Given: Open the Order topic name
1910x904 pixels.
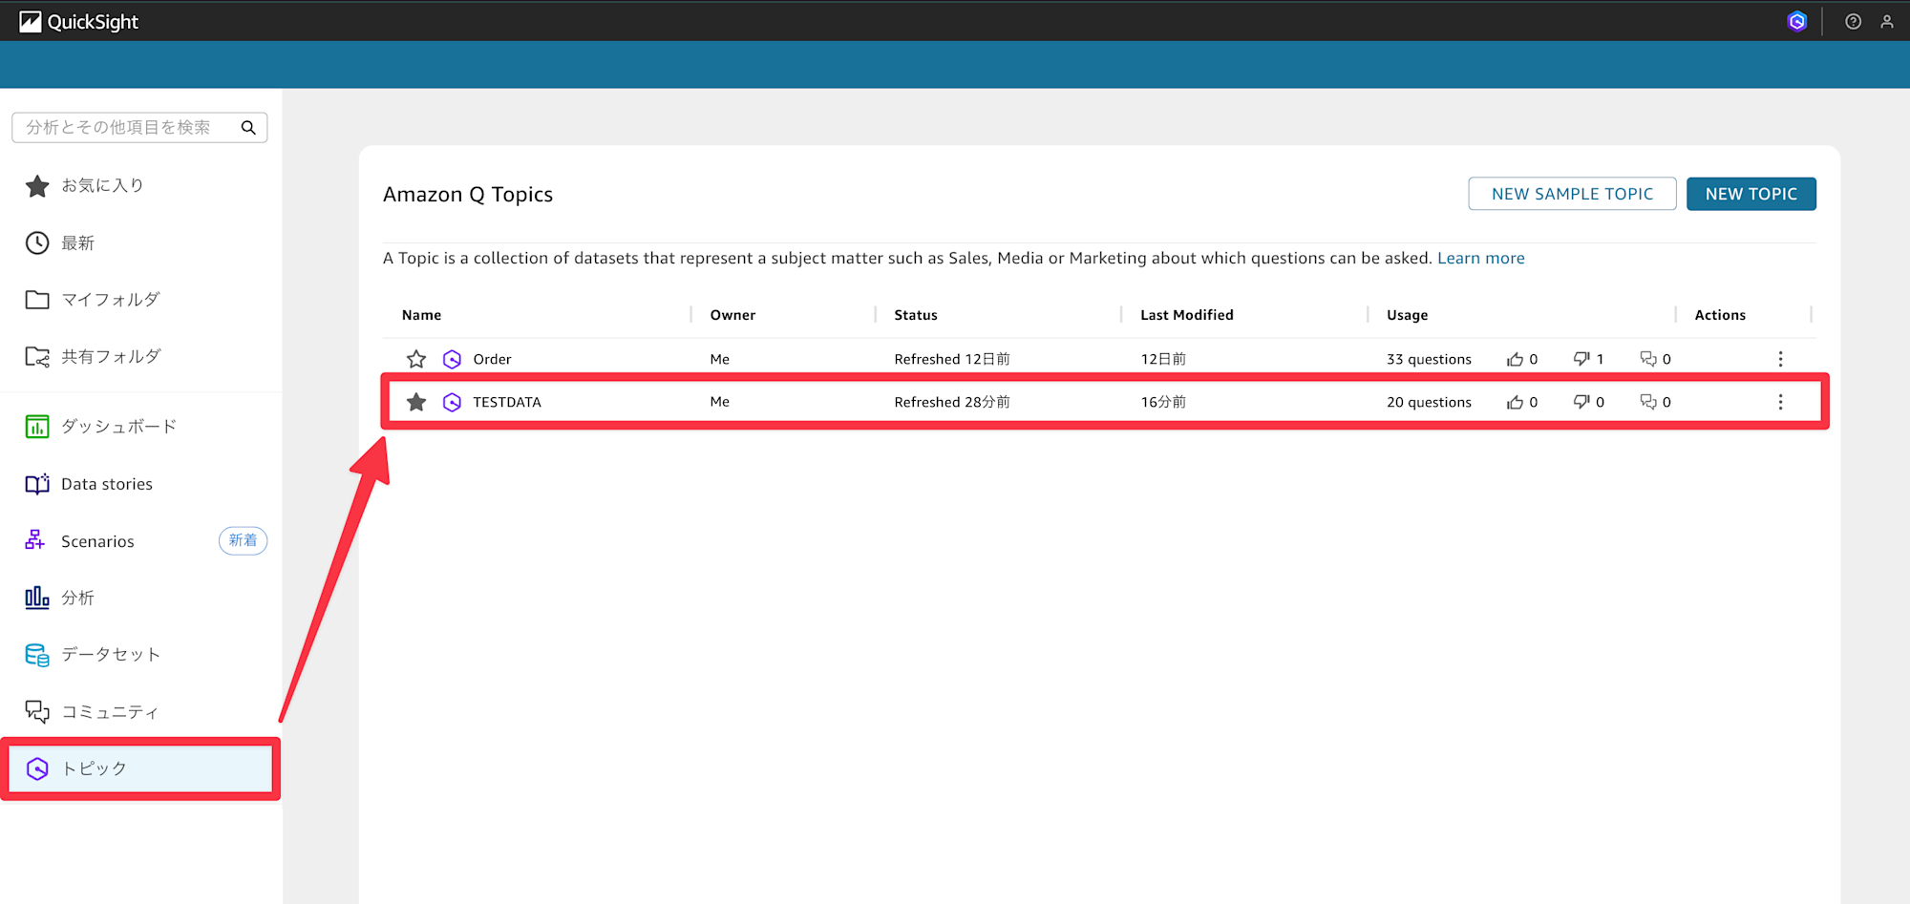Looking at the screenshot, I should [492, 359].
